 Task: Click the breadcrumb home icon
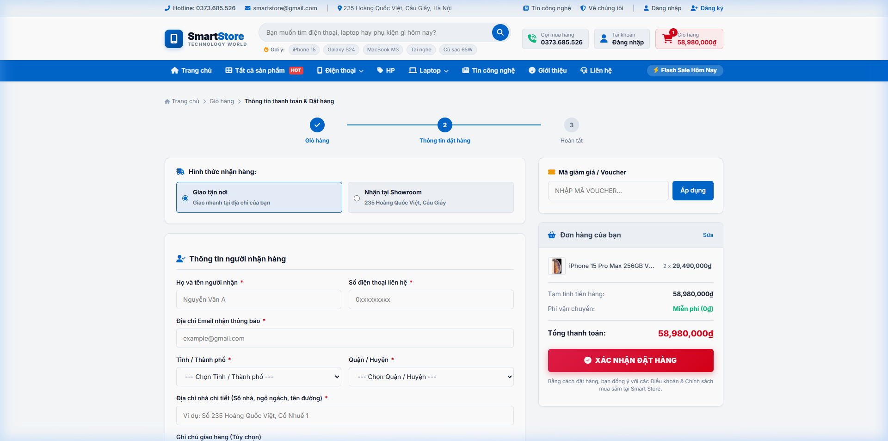pos(167,101)
